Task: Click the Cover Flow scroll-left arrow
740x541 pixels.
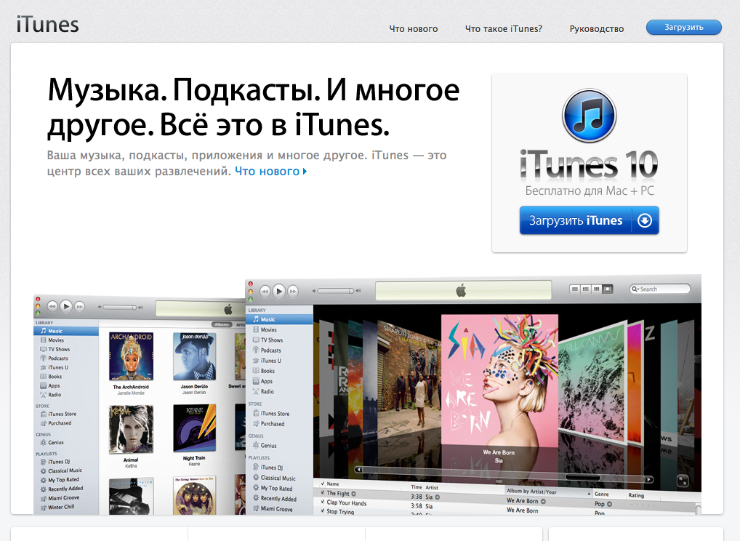Action: pos(360,470)
